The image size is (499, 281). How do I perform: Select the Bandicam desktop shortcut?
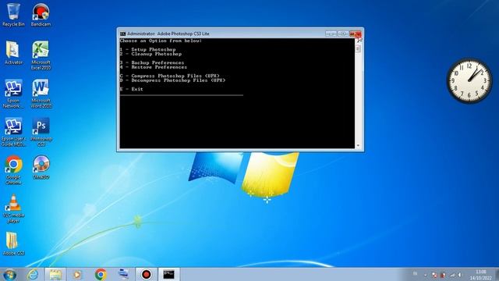coord(41,15)
